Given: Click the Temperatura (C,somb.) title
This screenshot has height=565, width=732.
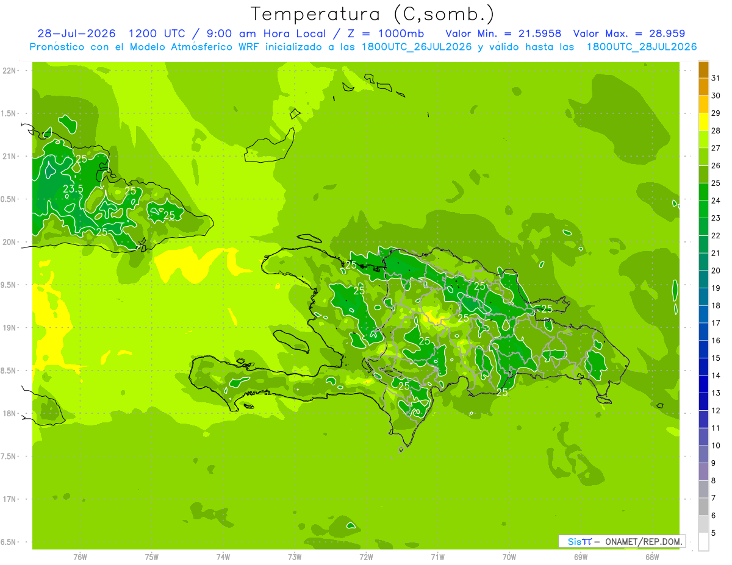Looking at the screenshot, I should 373,14.
